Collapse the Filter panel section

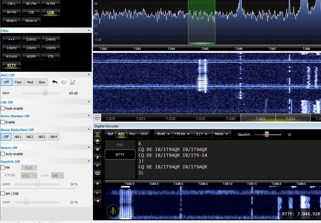coord(89,31)
